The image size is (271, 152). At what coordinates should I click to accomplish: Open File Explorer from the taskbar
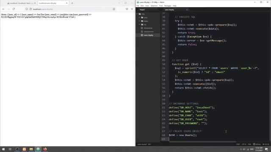pos(31,149)
